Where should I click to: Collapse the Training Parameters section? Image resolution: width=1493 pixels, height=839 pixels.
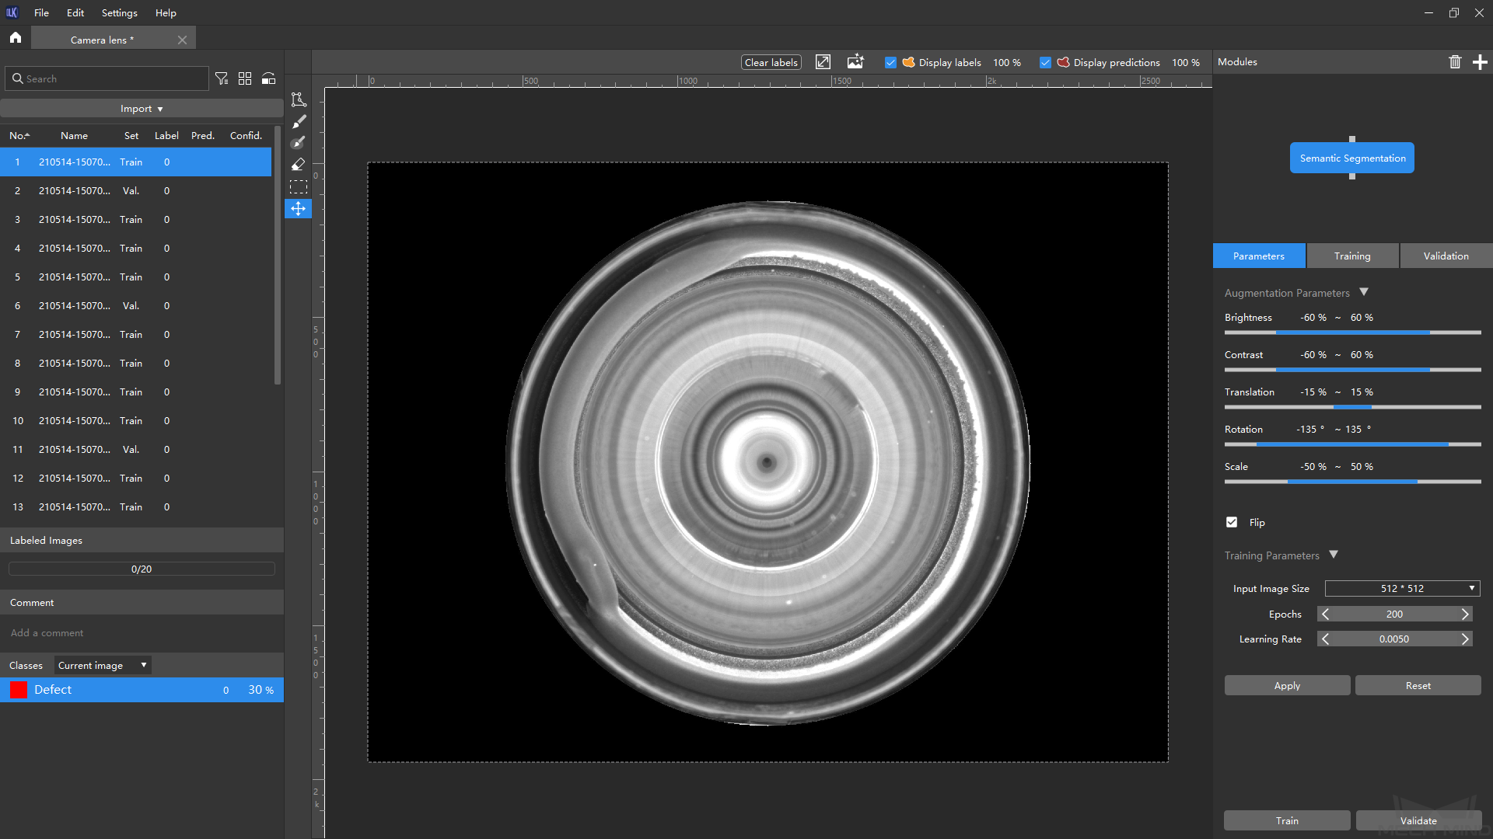click(x=1334, y=555)
